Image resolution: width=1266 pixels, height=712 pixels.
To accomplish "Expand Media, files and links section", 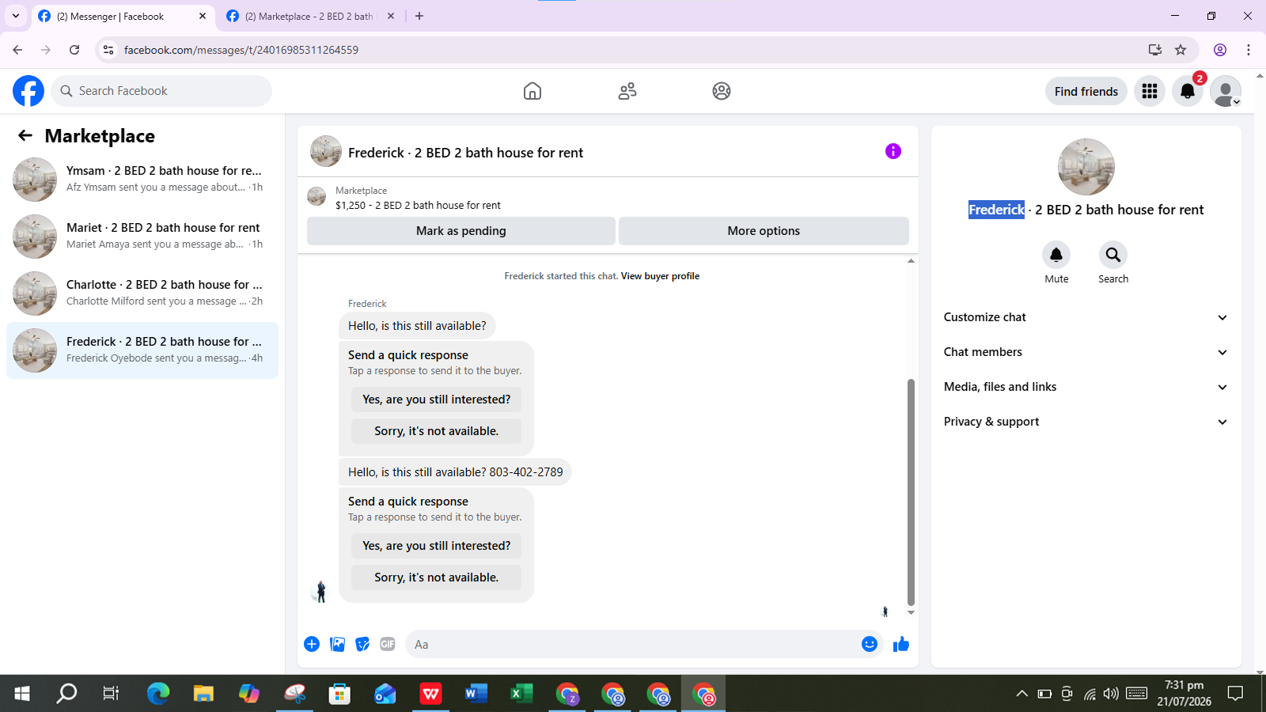I will click(1086, 387).
